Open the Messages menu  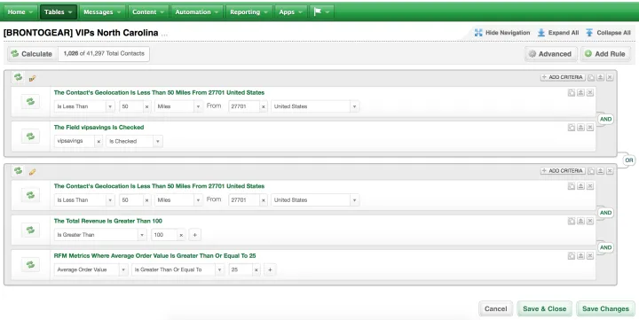pyautogui.click(x=102, y=12)
